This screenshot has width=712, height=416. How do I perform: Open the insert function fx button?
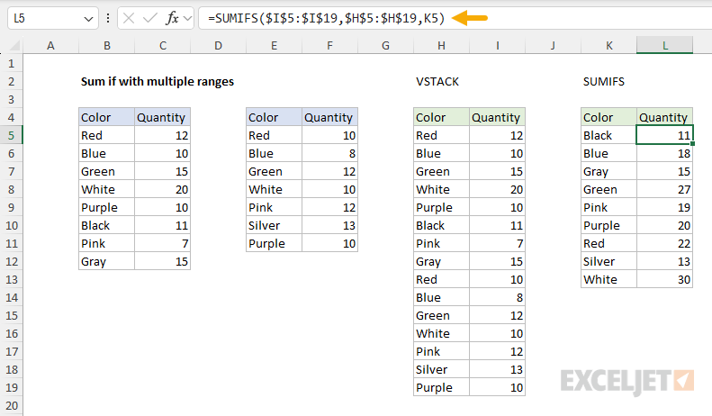point(172,19)
